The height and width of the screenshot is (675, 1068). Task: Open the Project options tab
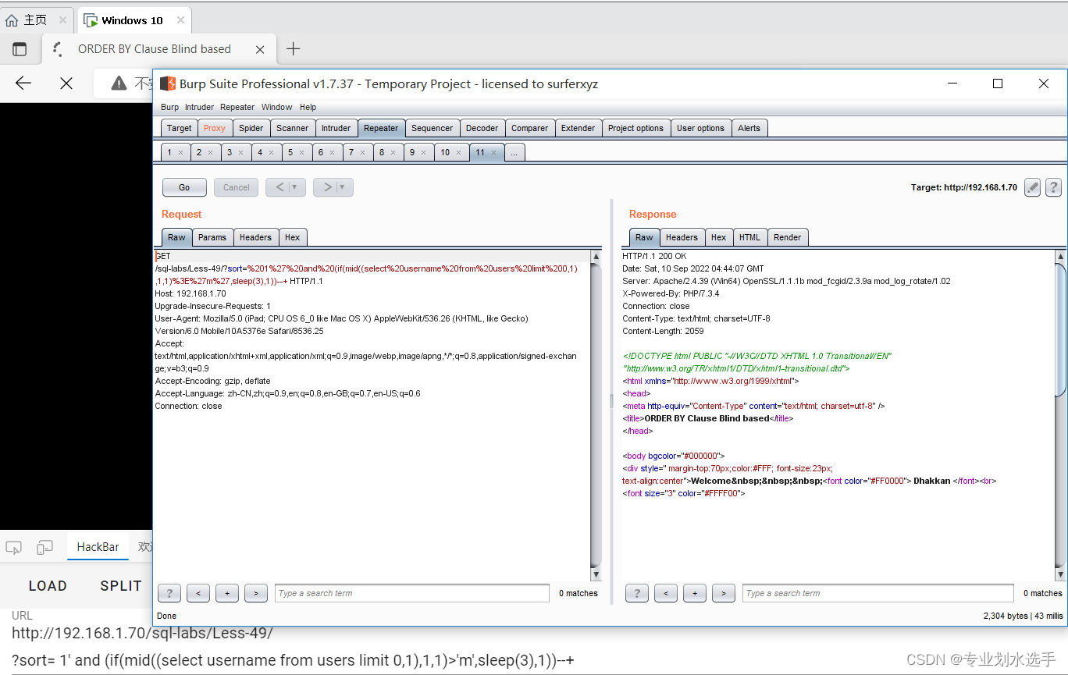[635, 128]
